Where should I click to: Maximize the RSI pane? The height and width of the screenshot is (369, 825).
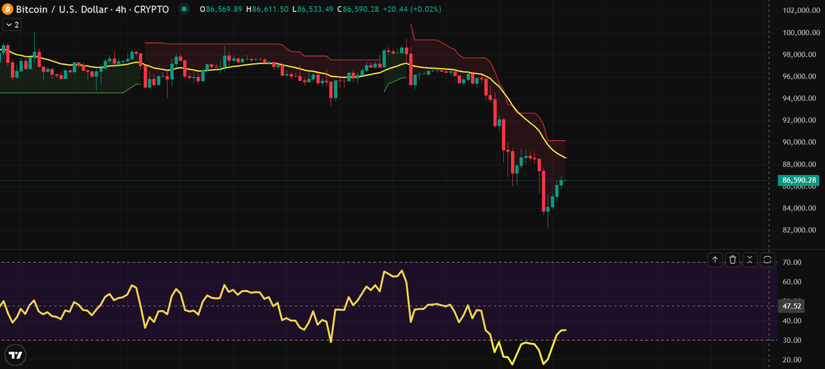767,260
